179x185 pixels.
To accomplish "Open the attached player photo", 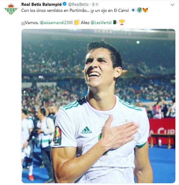I will tap(98, 106).
